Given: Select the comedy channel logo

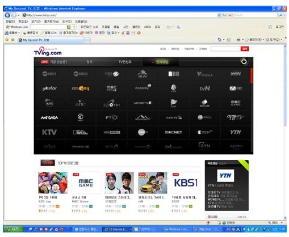Looking at the screenshot, I should click(x=143, y=87).
